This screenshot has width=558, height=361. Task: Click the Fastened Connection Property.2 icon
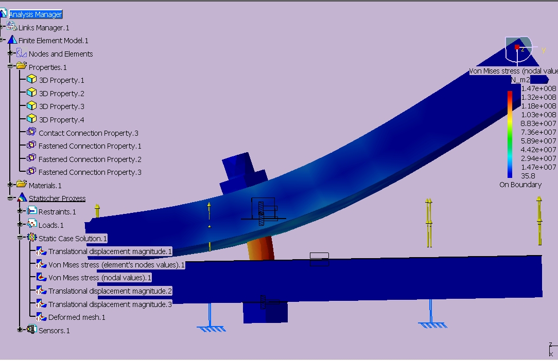point(31,157)
